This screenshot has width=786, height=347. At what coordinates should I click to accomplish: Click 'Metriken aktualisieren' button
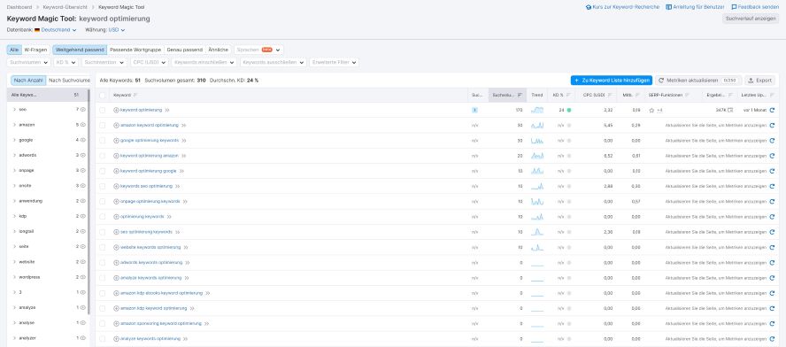698,81
